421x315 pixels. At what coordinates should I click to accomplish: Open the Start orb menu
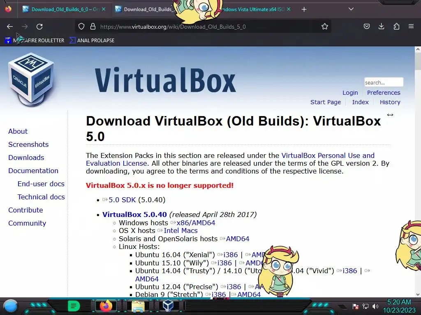coord(11,306)
